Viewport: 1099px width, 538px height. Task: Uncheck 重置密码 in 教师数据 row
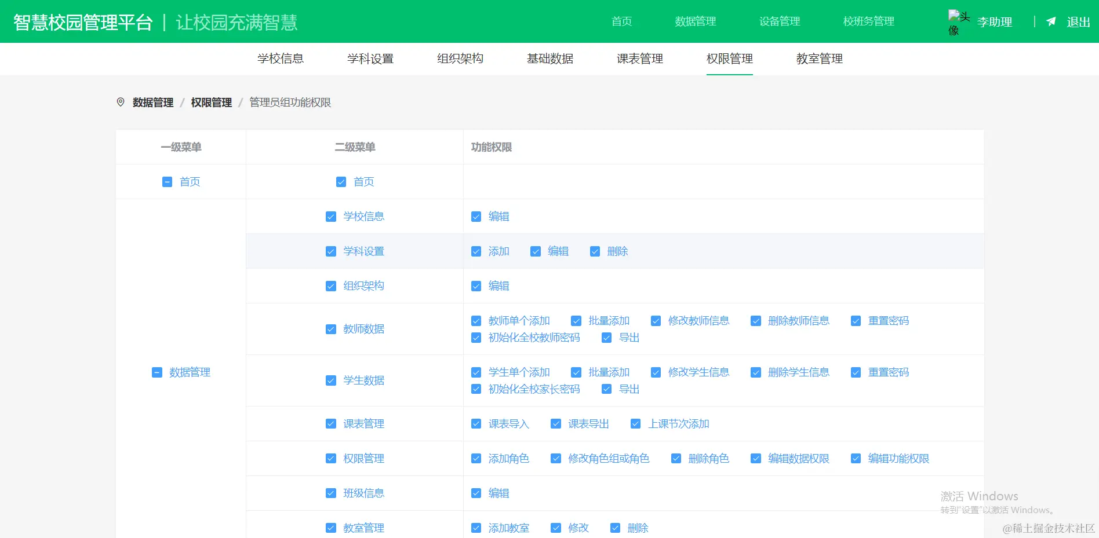[x=856, y=321]
